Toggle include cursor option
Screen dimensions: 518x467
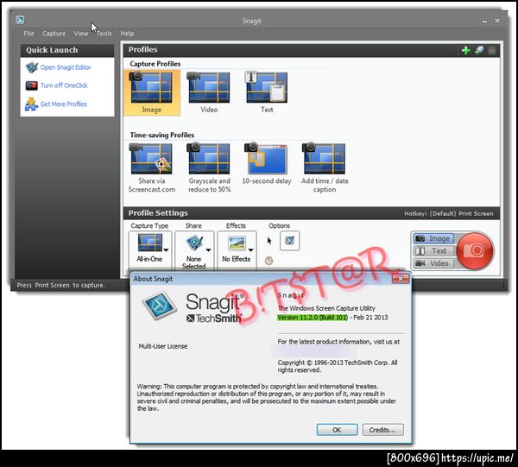pos(269,241)
